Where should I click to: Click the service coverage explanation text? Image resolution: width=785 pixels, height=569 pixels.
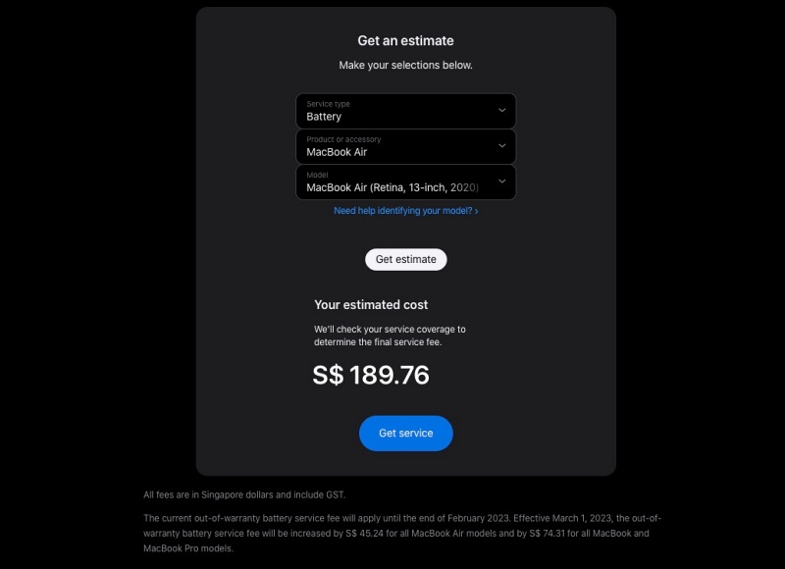[390, 336]
